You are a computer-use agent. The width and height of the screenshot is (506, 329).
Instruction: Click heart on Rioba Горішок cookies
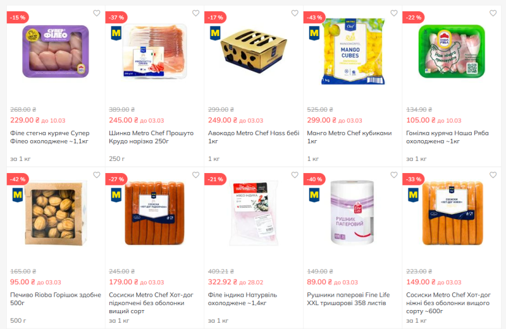[97, 175]
